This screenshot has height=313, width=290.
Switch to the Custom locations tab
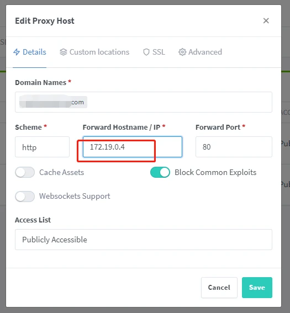coord(94,52)
